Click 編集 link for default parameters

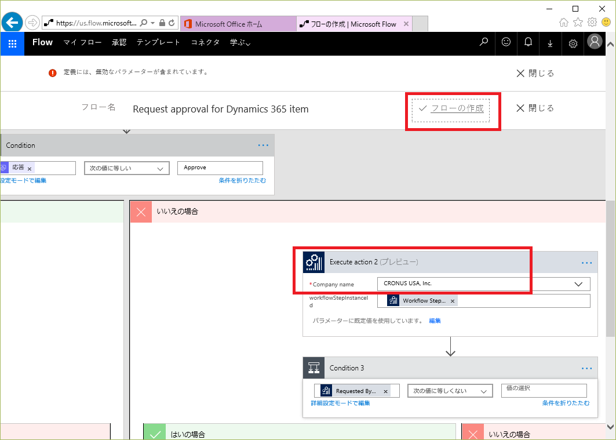pos(435,321)
